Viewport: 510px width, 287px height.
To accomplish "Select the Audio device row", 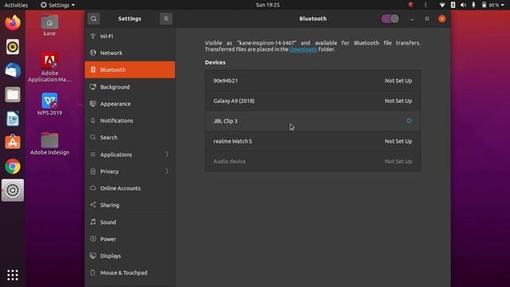I will (x=312, y=161).
